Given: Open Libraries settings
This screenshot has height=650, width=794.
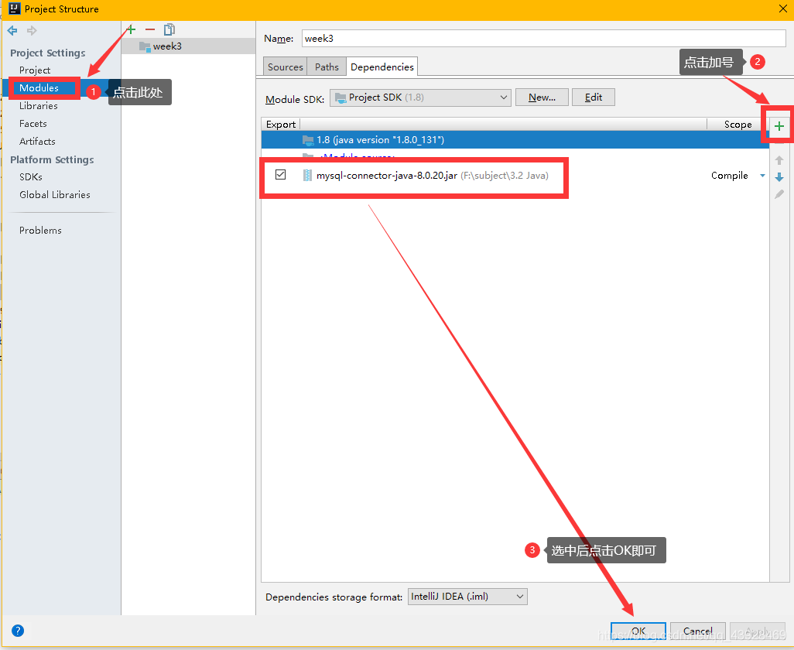Looking at the screenshot, I should pyautogui.click(x=39, y=106).
